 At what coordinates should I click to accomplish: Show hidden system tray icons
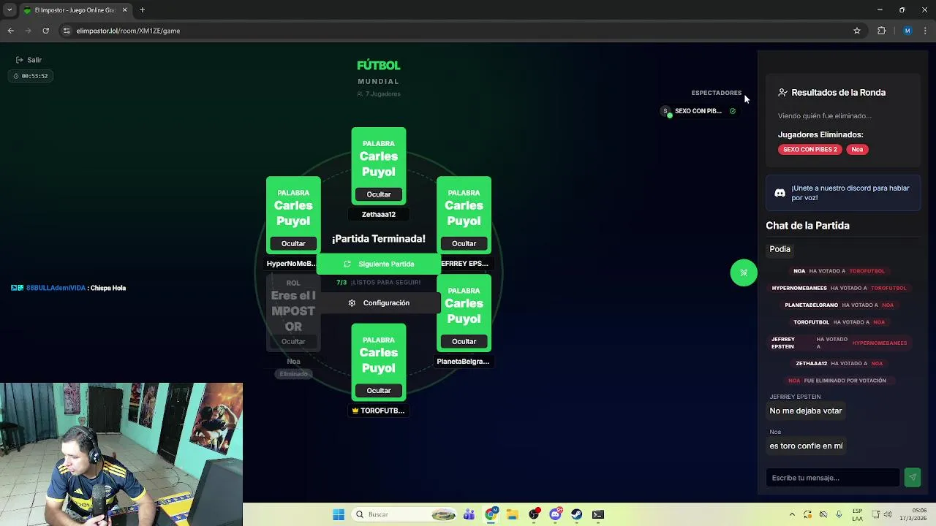coord(792,514)
